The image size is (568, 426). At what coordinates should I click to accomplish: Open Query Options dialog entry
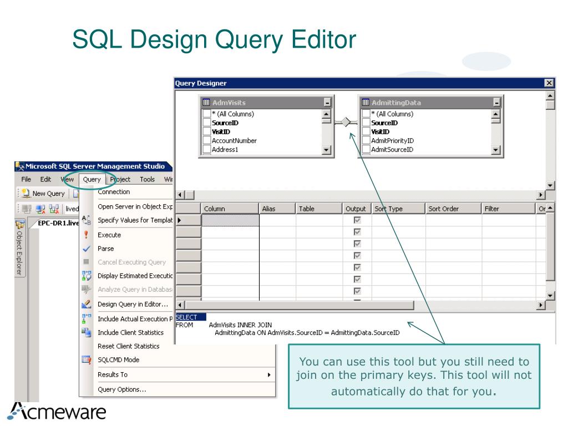click(122, 389)
